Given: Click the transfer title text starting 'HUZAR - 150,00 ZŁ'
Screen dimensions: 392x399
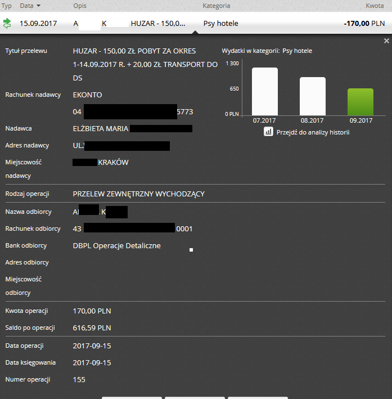Looking at the screenshot, I should click(x=145, y=65).
